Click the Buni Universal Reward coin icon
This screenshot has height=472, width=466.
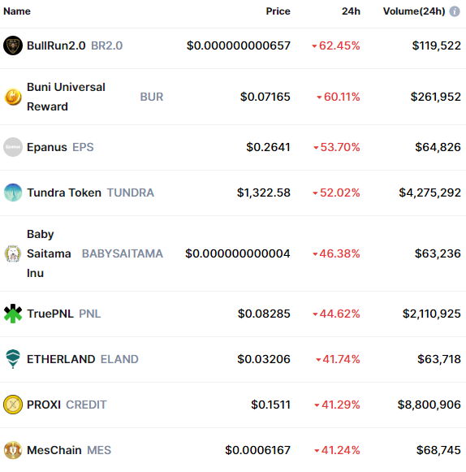pyautogui.click(x=13, y=97)
